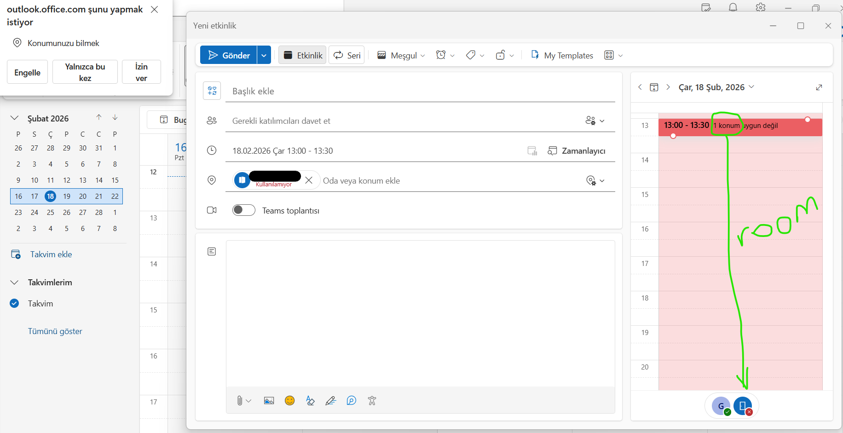Select the Etkinlik tab
This screenshot has width=843, height=433.
tap(302, 55)
